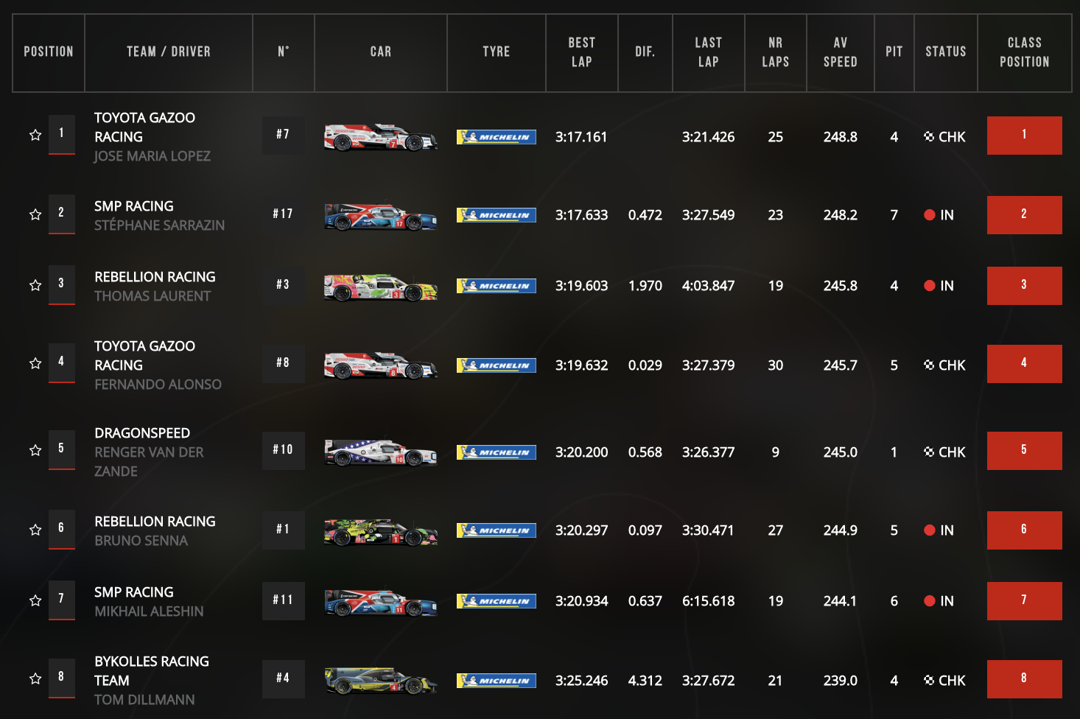This screenshot has height=719, width=1080.
Task: Click CHK status for ByKolles row
Action: click(x=944, y=681)
